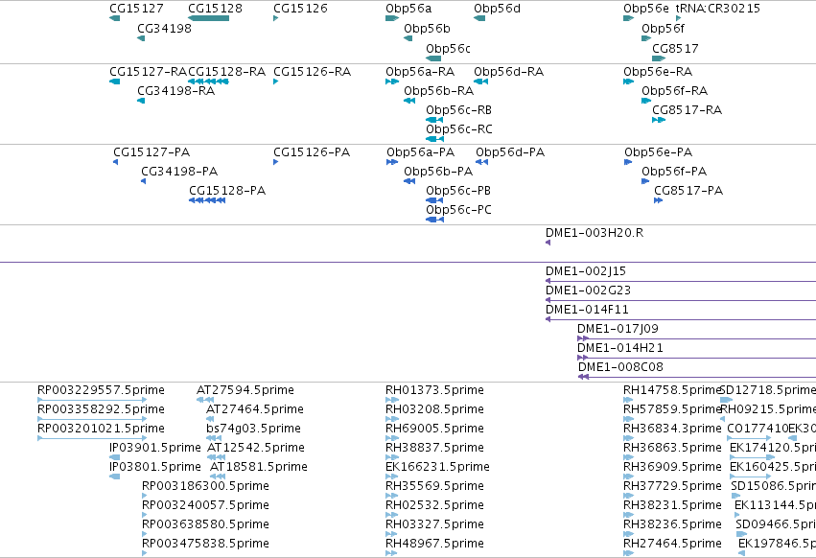
Task: Select the Obp56a gene label
Action: [x=408, y=9]
